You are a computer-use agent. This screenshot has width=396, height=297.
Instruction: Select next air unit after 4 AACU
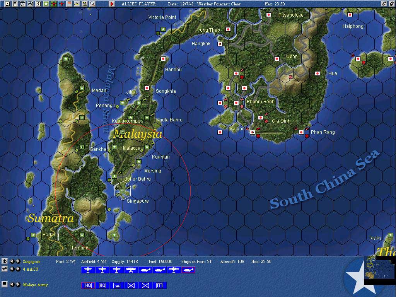tap(18, 269)
